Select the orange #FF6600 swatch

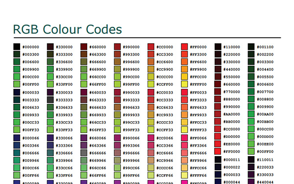(x=184, y=62)
